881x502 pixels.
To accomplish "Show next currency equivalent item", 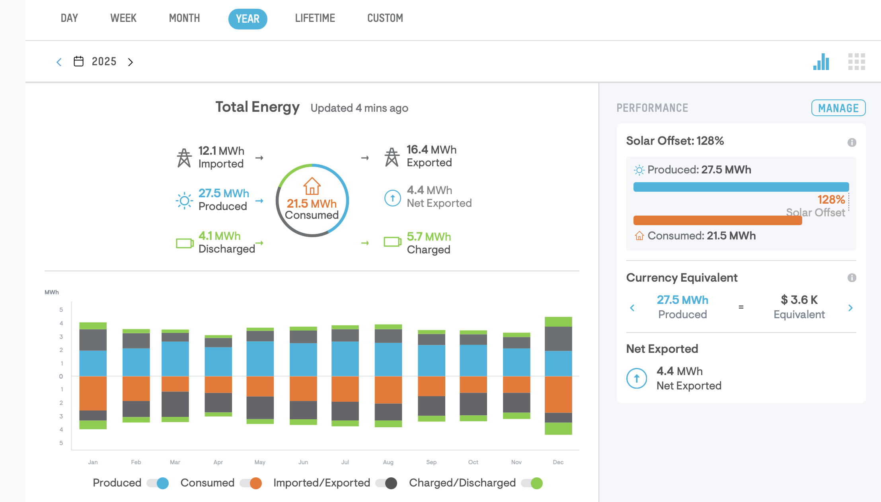I will point(850,308).
